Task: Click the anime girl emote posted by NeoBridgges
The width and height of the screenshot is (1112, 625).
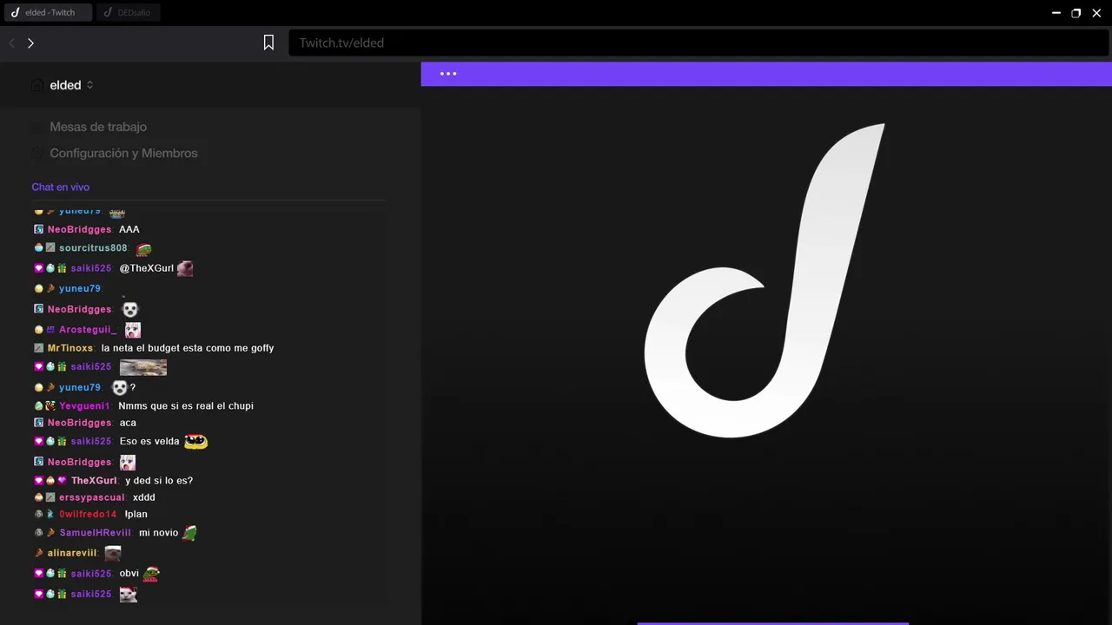Action: [128, 463]
